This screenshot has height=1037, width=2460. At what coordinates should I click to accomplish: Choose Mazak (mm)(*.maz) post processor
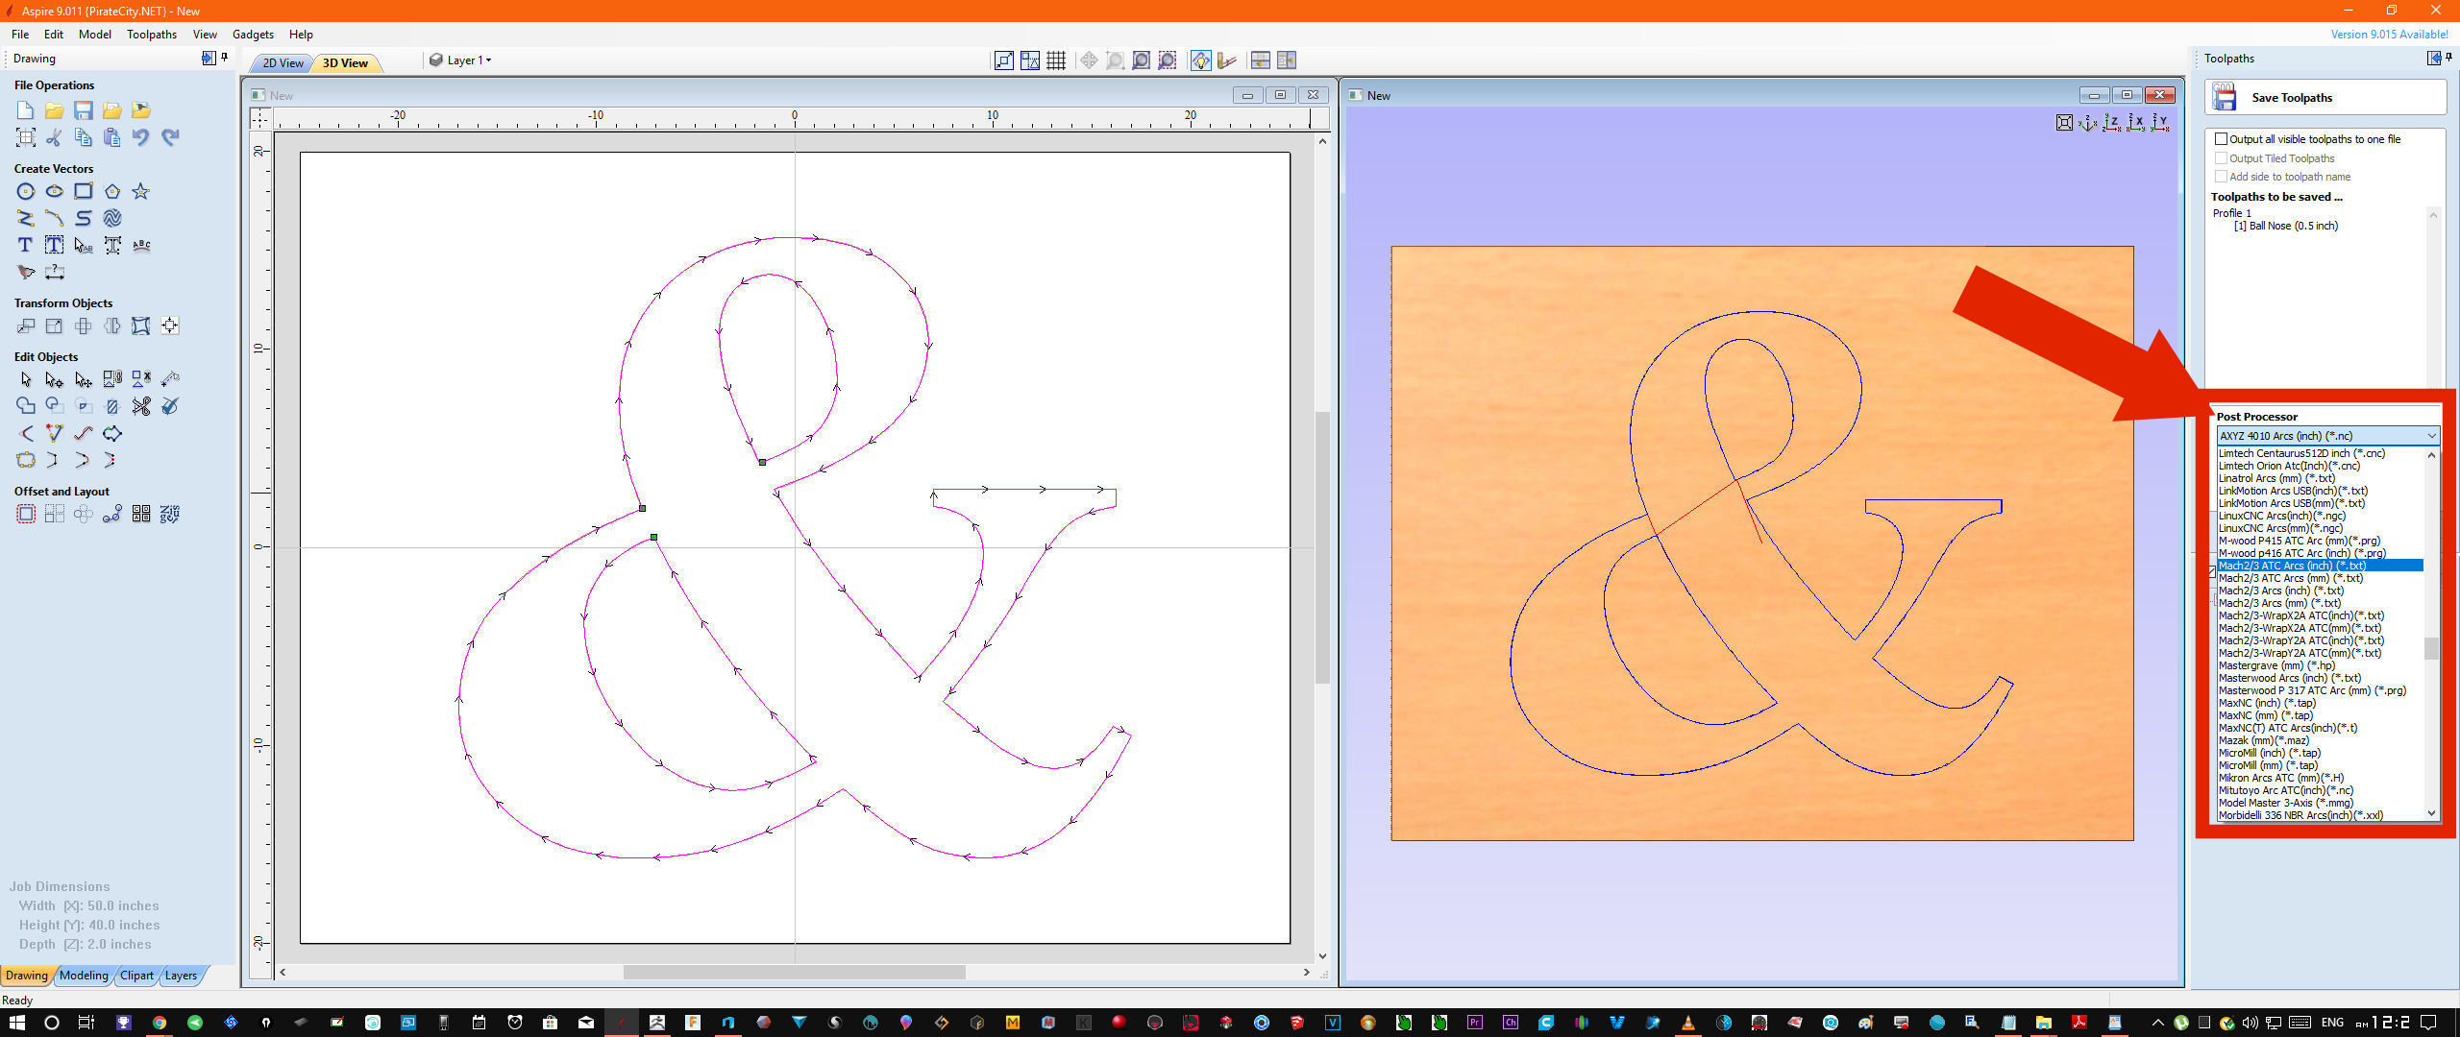click(2320, 740)
